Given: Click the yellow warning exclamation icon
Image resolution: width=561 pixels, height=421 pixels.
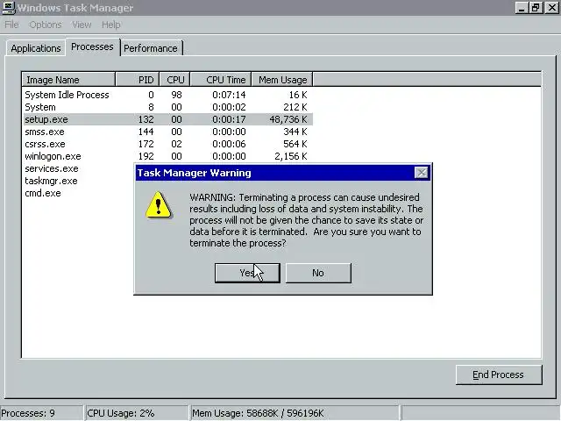Looking at the screenshot, I should click(x=159, y=204).
